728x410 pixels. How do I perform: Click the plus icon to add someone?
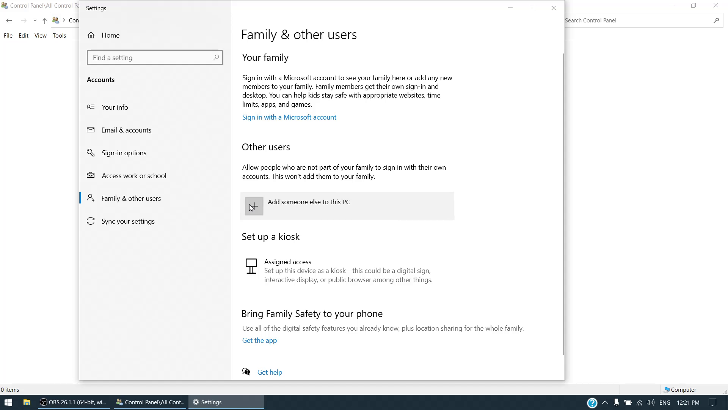click(254, 206)
